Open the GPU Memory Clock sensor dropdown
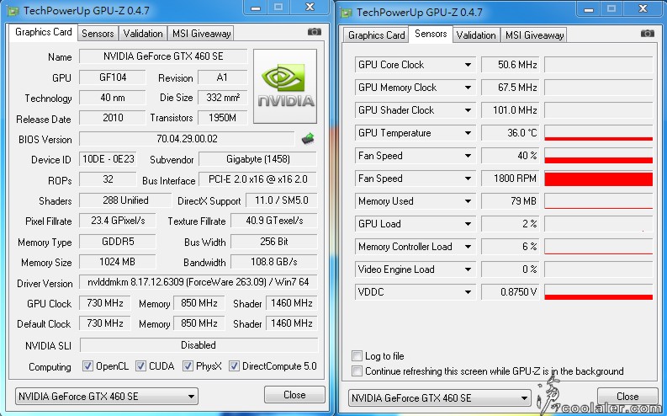This screenshot has width=667, height=416. click(x=468, y=88)
